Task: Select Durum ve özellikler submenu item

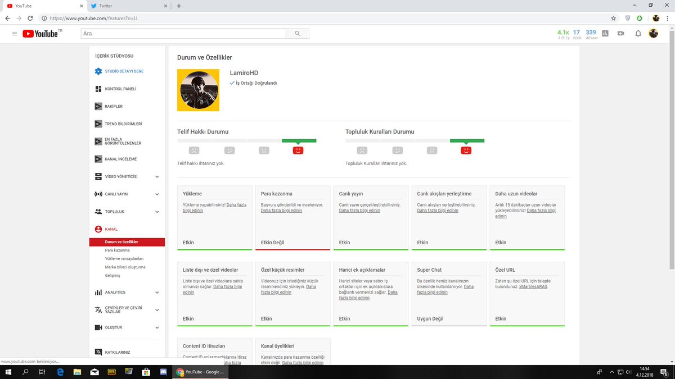Action: (x=127, y=242)
